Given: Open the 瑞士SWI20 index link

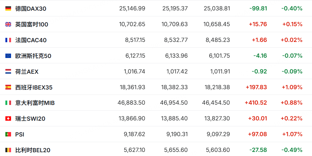Looking at the screenshot, I should (x=31, y=118).
